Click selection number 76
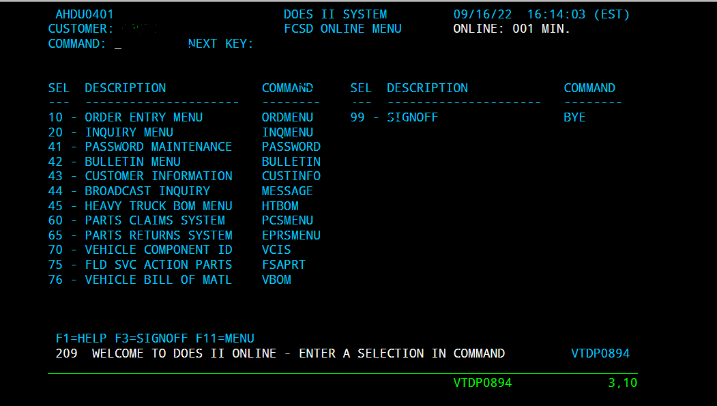The width and height of the screenshot is (717, 406). [x=55, y=279]
